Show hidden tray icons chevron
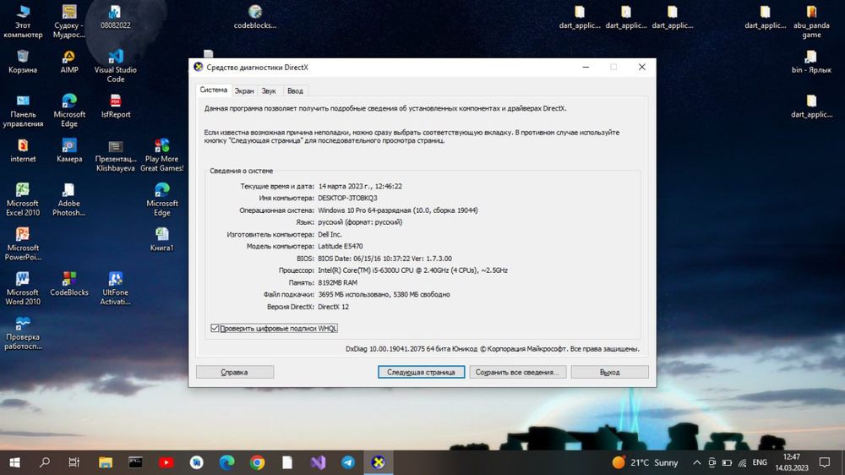Screen dimensions: 845x475 (697, 462)
